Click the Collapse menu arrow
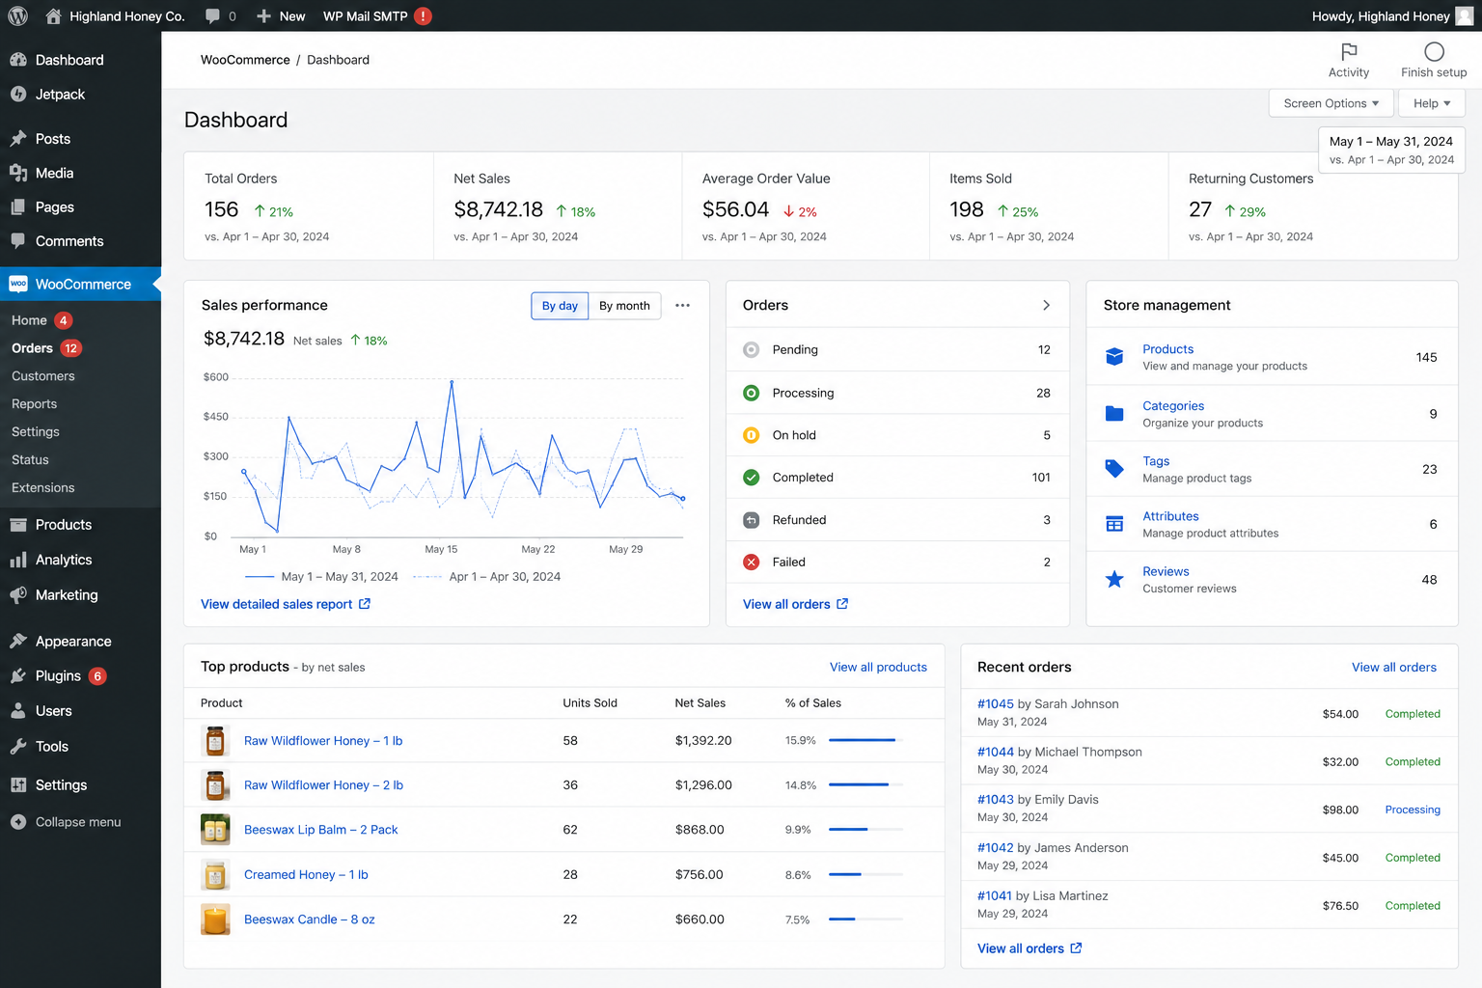This screenshot has height=988, width=1482. 18,822
